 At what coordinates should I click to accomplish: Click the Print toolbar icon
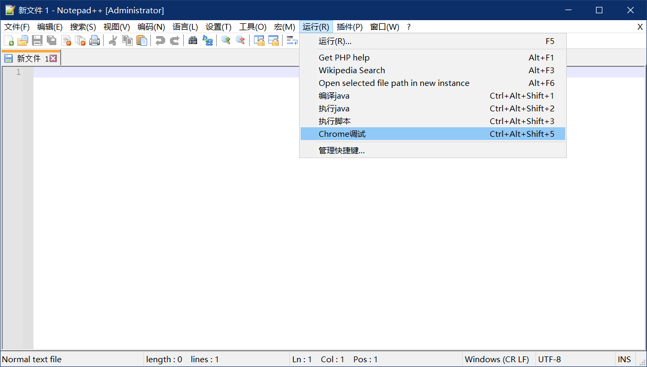[x=95, y=40]
